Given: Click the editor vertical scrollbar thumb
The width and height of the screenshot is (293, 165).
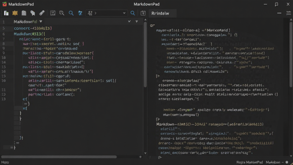Looking at the screenshot, I should click(x=145, y=55).
